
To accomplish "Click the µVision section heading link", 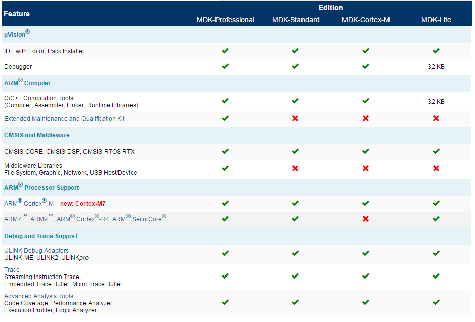I will [17, 34].
